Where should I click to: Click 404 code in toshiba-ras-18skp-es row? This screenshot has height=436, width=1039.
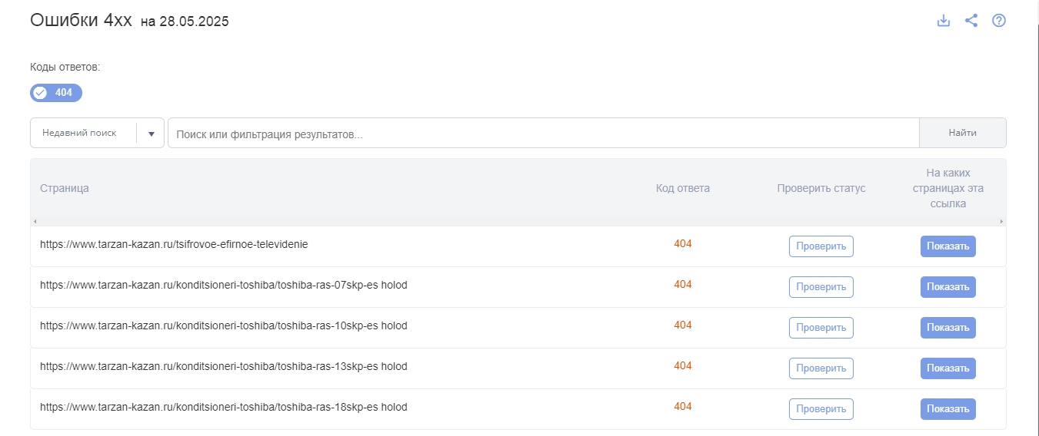683,407
